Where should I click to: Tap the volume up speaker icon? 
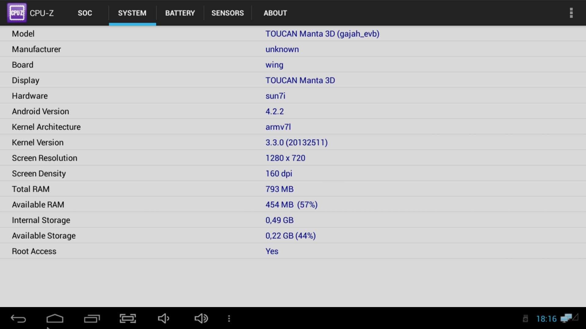pyautogui.click(x=201, y=319)
